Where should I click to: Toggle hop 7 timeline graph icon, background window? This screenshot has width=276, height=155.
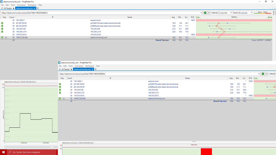tap(6, 38)
